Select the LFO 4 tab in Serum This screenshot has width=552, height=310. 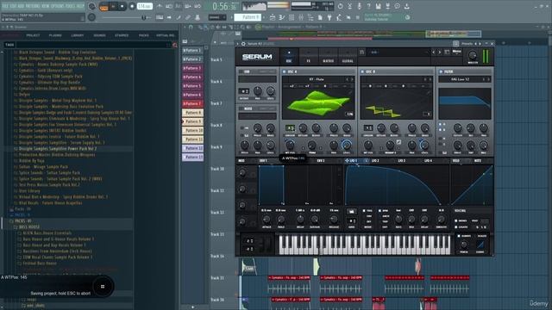coord(428,161)
